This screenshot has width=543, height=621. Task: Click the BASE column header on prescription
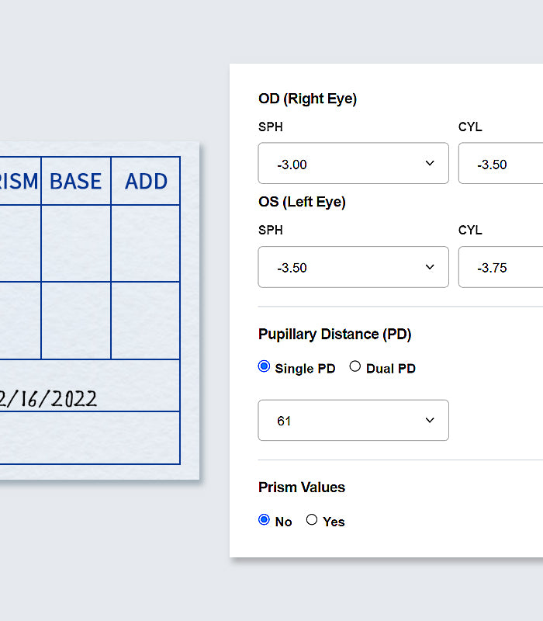75,181
